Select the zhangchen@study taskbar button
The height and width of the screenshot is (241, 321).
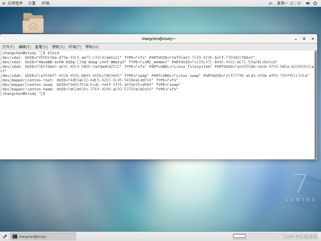43,236
